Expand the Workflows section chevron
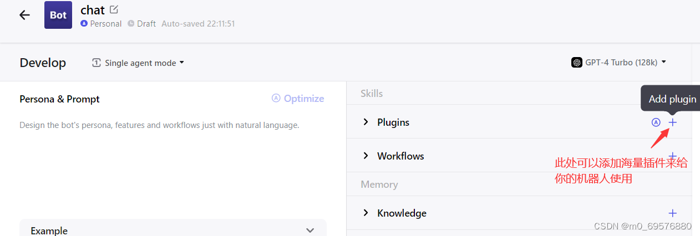This screenshot has height=236, width=700. click(366, 156)
